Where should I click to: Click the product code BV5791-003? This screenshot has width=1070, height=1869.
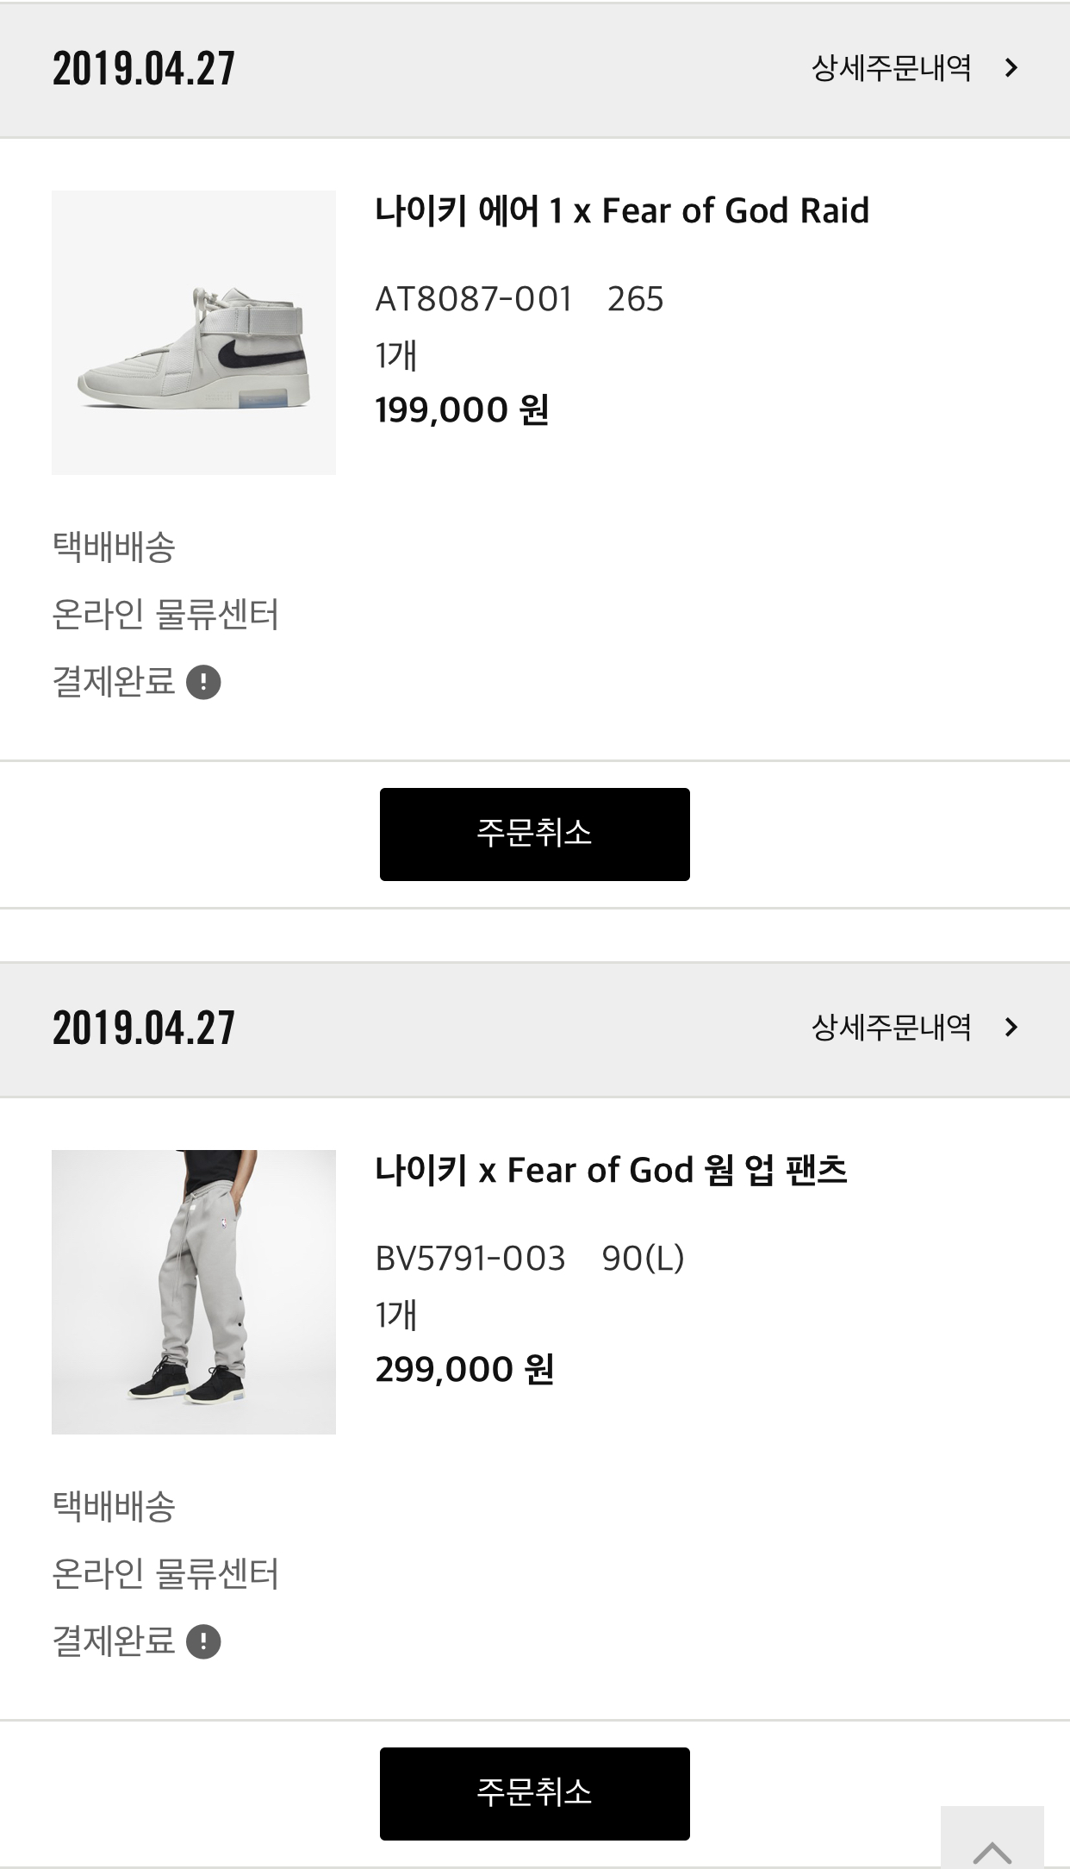(470, 1260)
